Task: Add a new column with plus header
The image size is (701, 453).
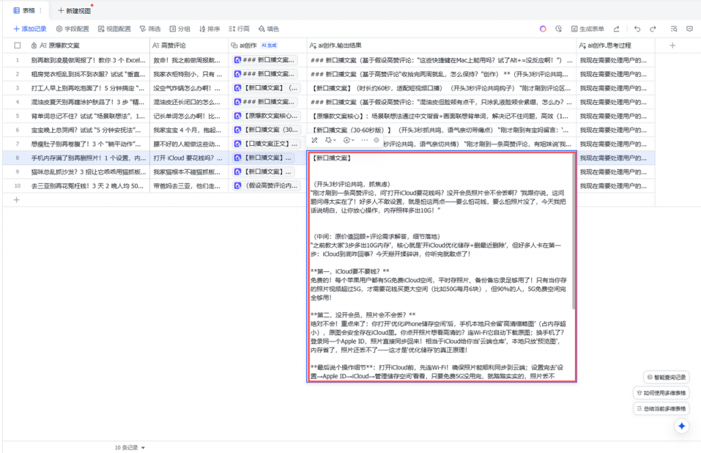Action: tap(672, 45)
